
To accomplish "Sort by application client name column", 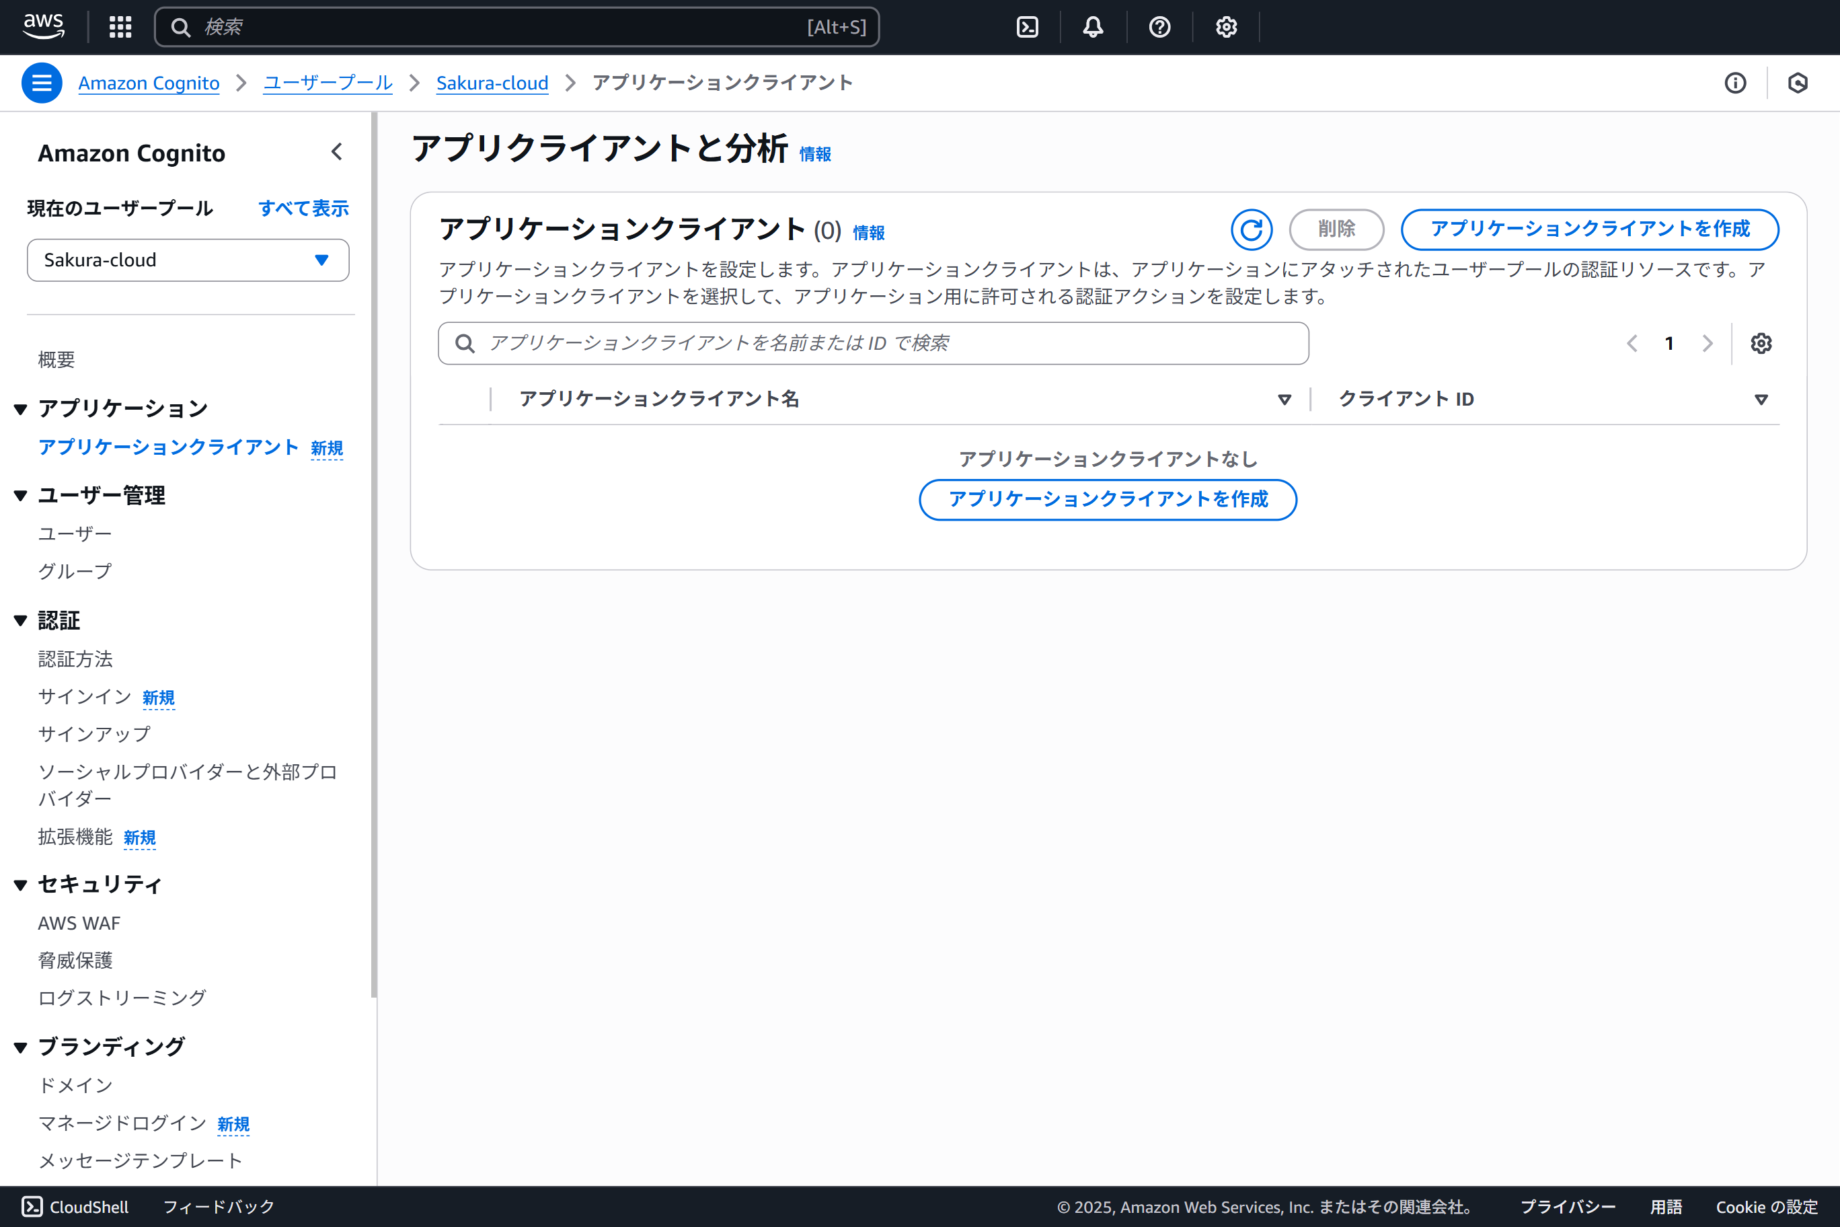I will (1284, 400).
